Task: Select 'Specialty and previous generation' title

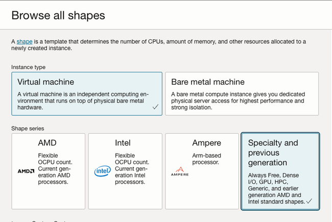Action: [x=273, y=153]
